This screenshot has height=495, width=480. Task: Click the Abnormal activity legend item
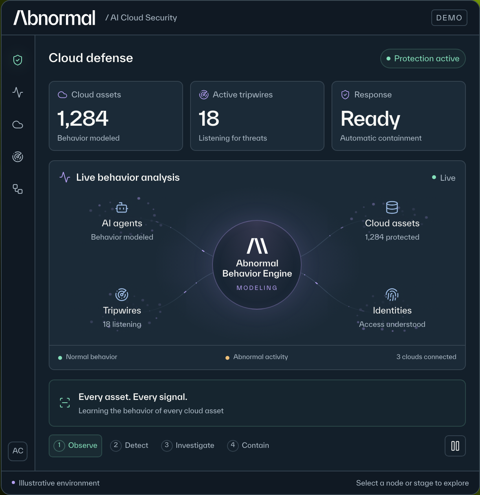tap(256, 357)
